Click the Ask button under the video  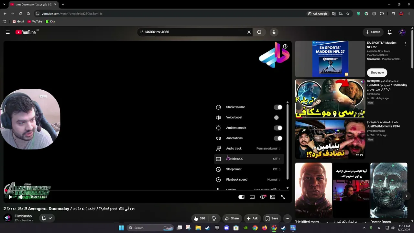pyautogui.click(x=252, y=218)
